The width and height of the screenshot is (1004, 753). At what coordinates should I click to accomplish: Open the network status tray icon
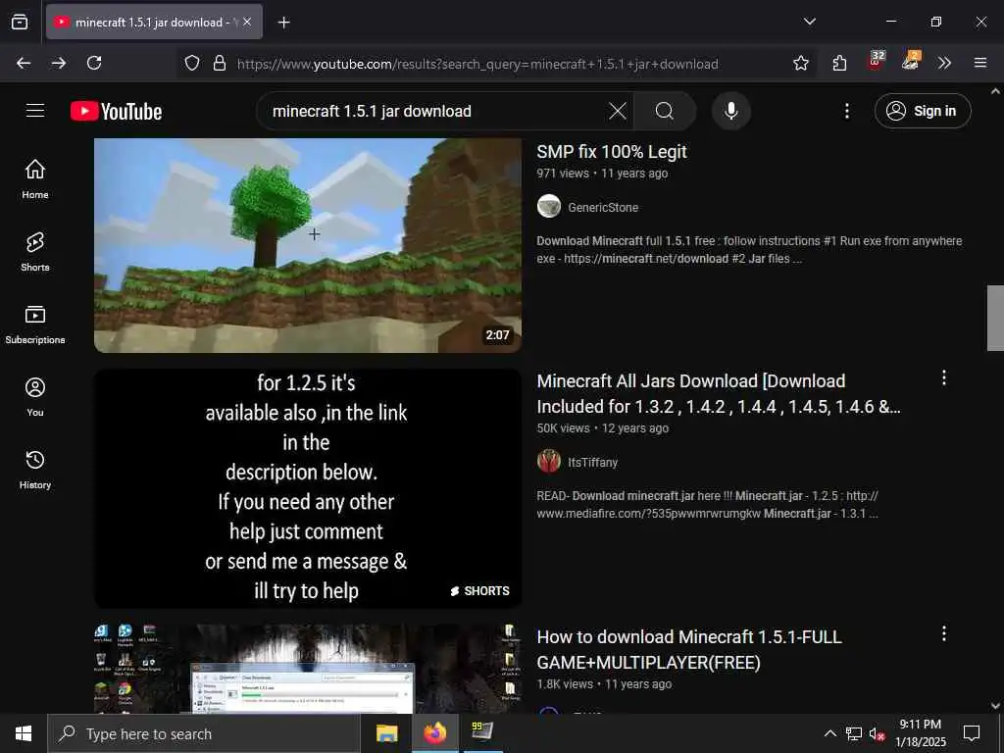[x=854, y=733]
